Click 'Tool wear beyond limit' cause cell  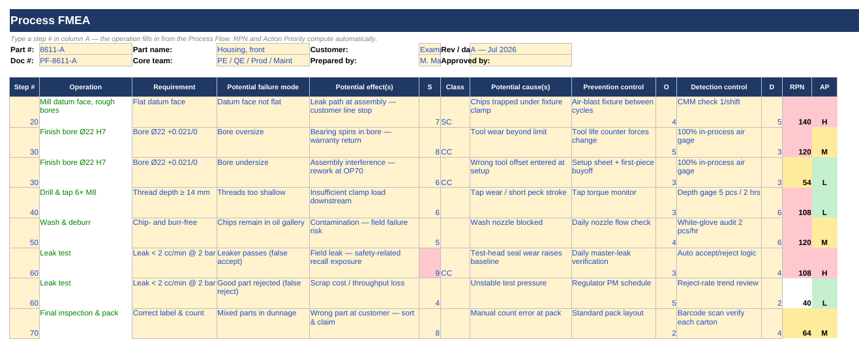point(520,142)
